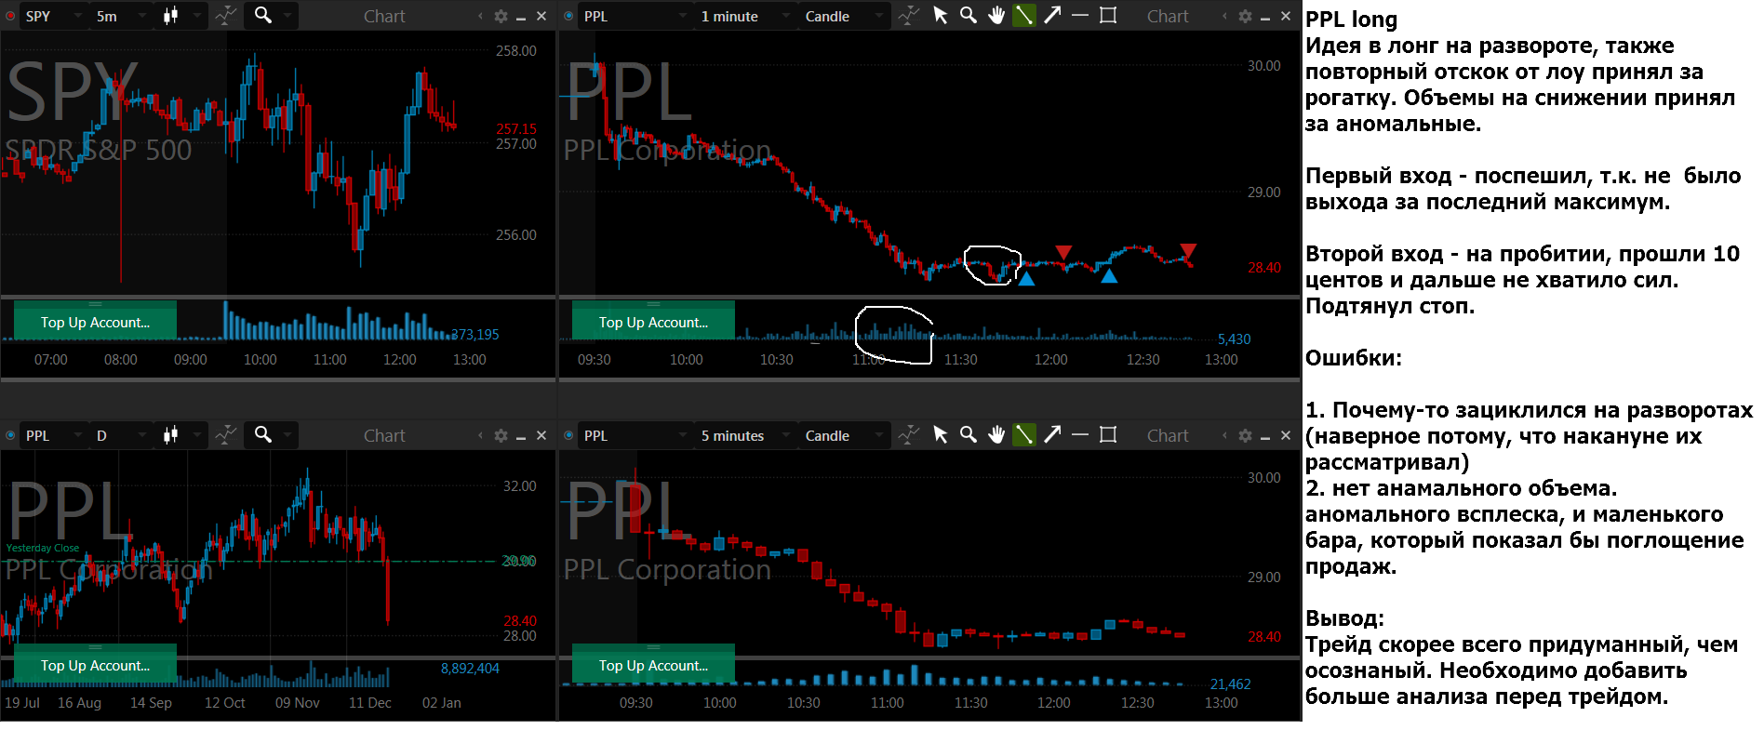Image resolution: width=1764 pixels, height=730 pixels.
Task: Open the 5 minutes timeframe dropdown
Action: 744,435
